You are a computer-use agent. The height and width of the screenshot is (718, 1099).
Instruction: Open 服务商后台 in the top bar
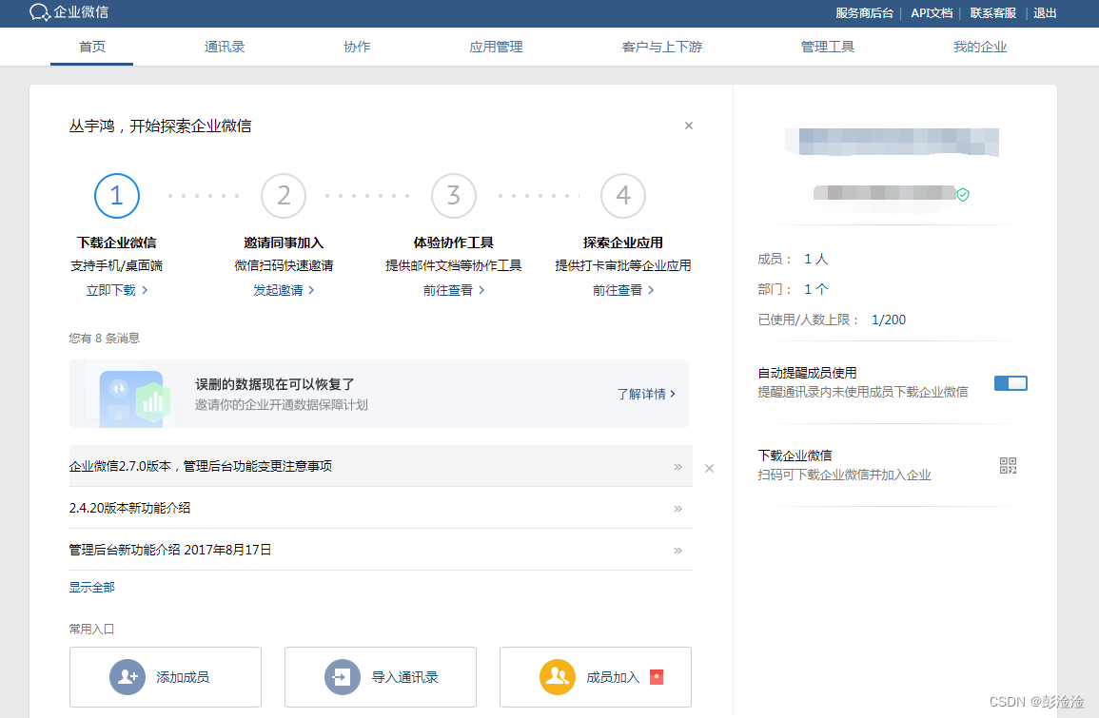coord(864,12)
